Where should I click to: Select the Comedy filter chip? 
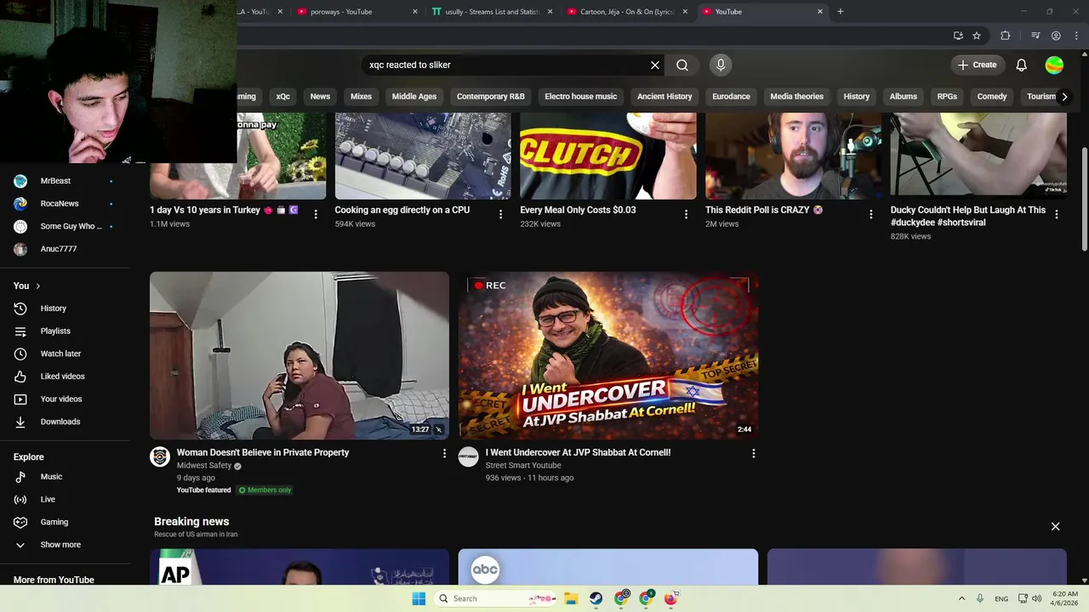pyautogui.click(x=992, y=97)
